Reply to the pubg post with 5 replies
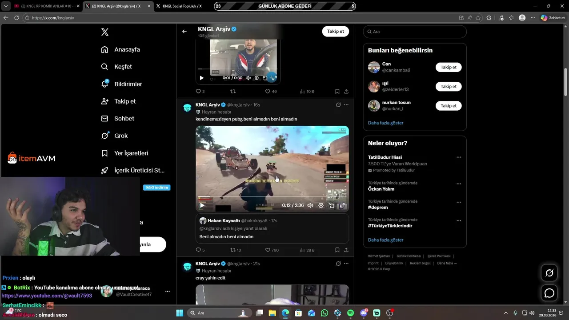This screenshot has width=569, height=320. pyautogui.click(x=200, y=250)
